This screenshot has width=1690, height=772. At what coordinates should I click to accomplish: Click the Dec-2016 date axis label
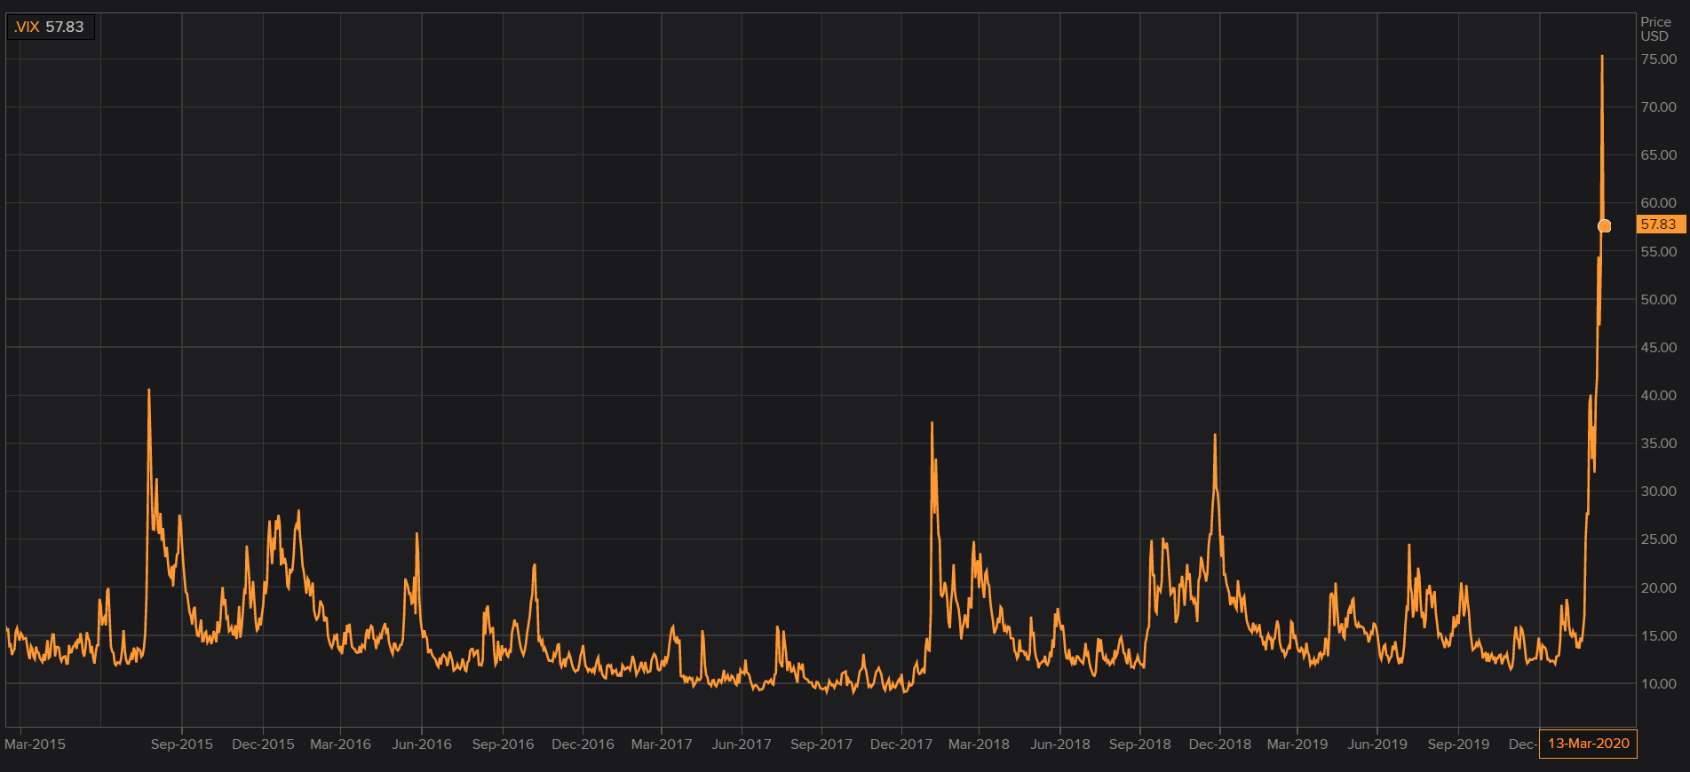(583, 744)
